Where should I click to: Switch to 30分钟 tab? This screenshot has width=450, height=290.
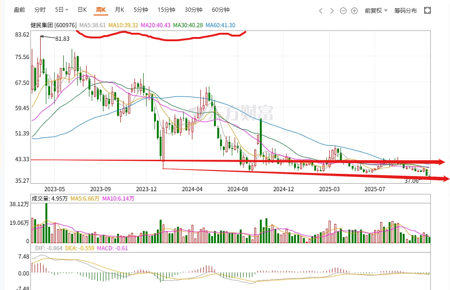[193, 10]
